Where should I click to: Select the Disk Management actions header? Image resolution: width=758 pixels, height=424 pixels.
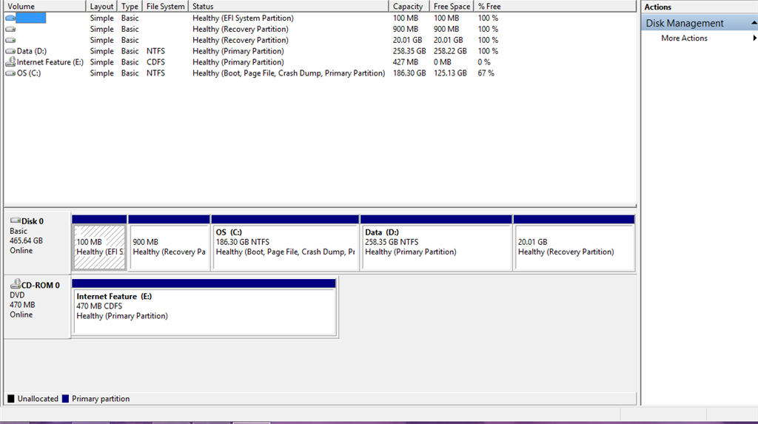699,23
